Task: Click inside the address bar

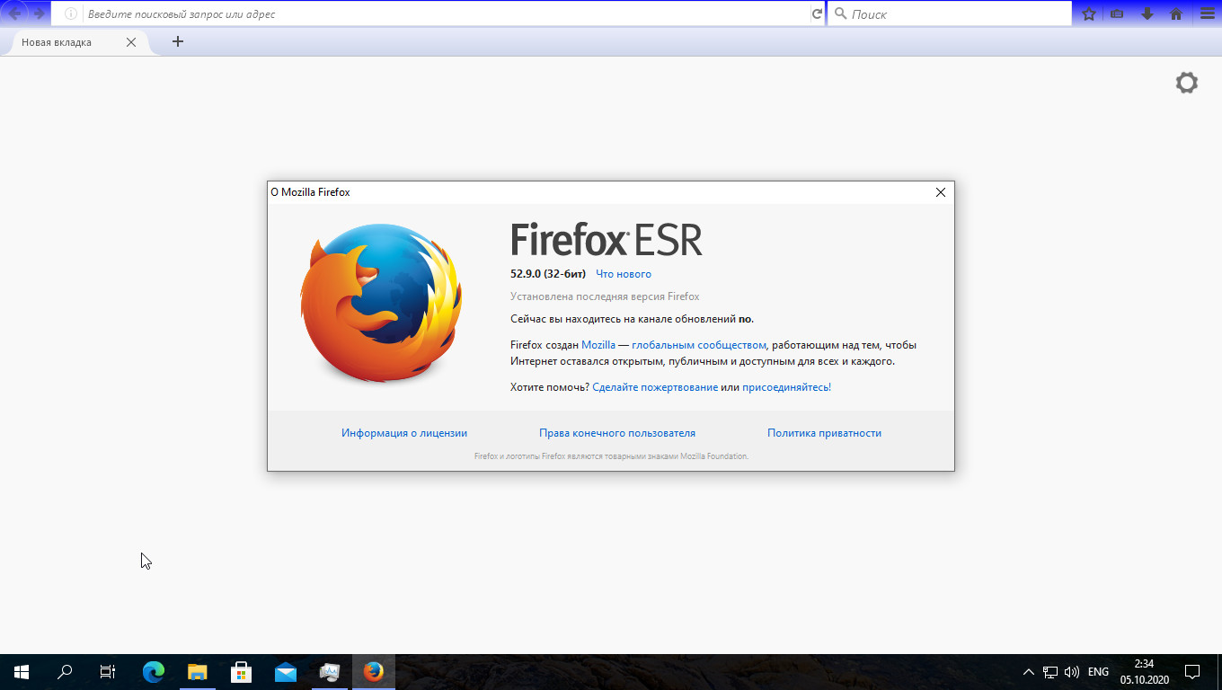Action: click(x=359, y=13)
